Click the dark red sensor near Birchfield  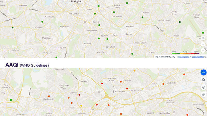79,95
